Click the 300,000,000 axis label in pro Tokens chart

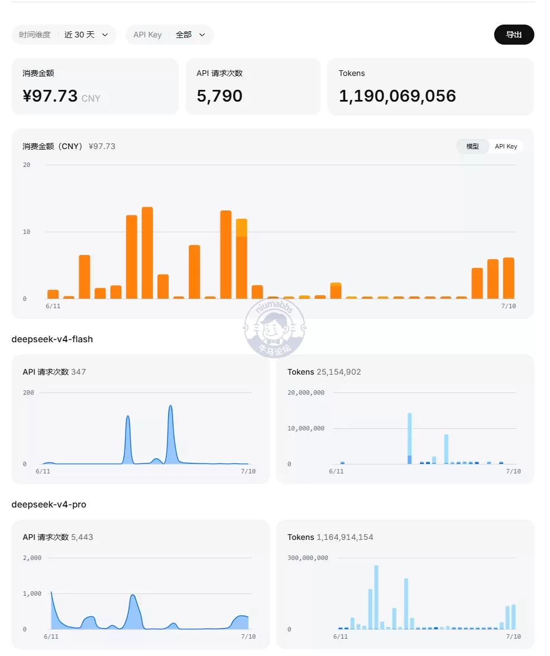click(308, 558)
